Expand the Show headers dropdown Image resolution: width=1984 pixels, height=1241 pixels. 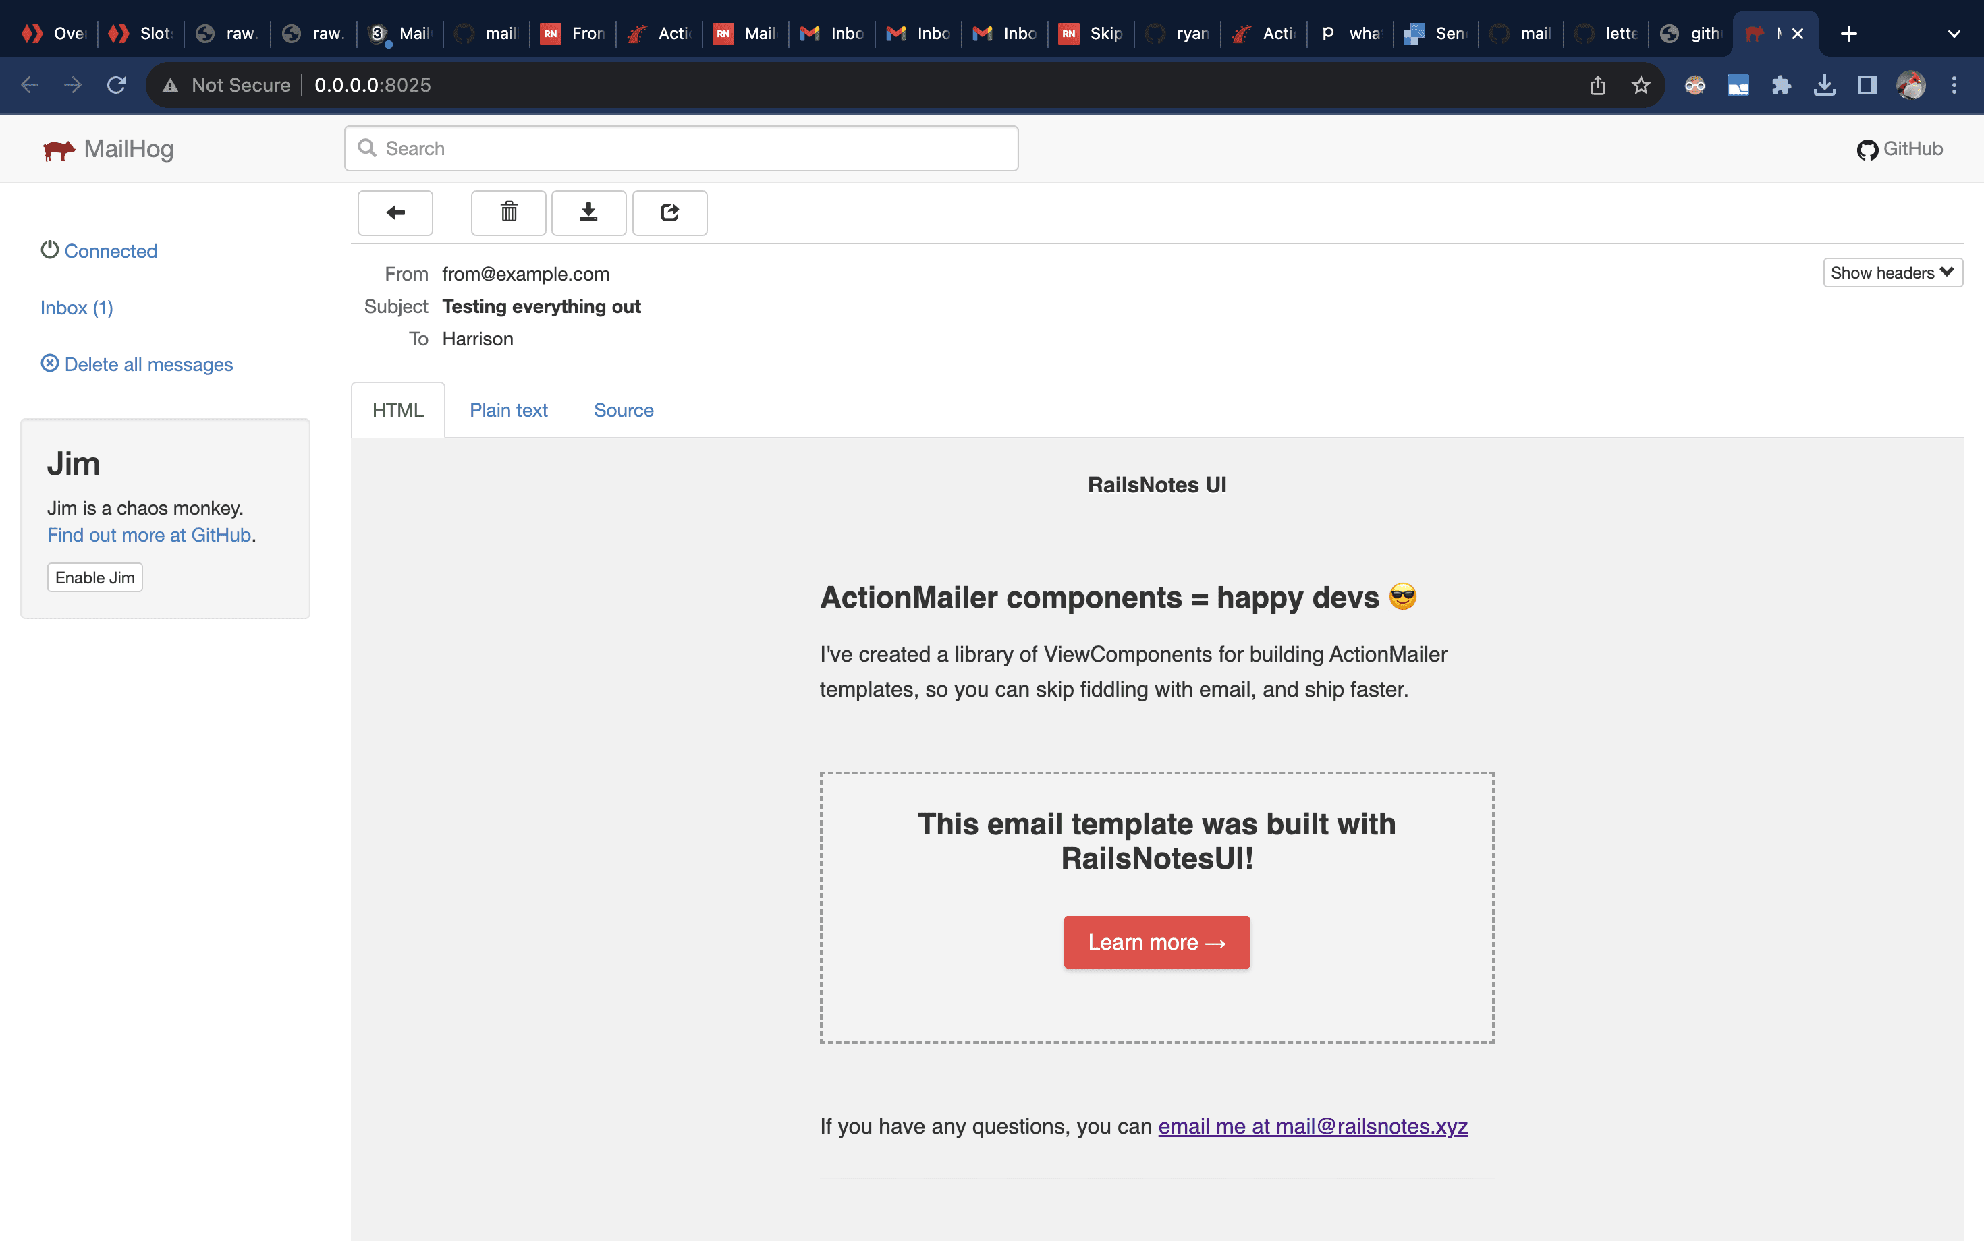pos(1891,272)
